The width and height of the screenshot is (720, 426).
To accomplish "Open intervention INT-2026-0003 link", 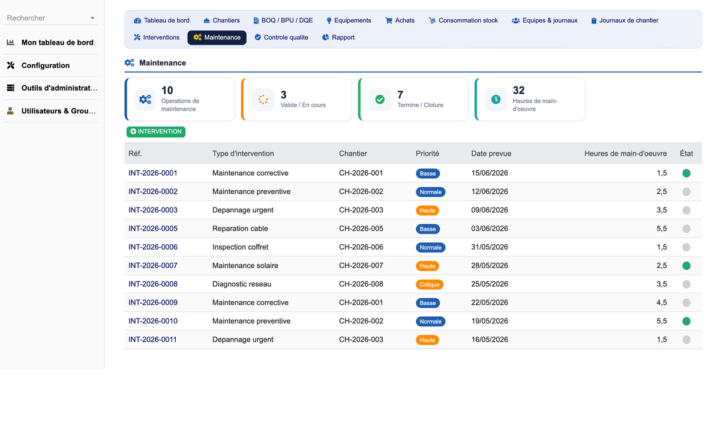I will pos(153,210).
